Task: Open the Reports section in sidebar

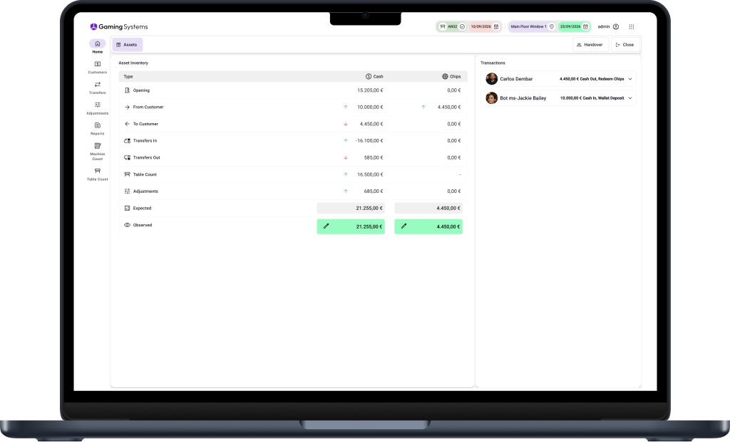Action: (97, 129)
